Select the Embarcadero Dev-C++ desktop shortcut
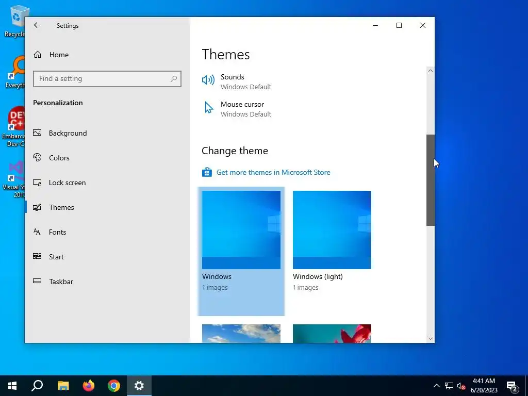Image resolution: width=528 pixels, height=396 pixels. pyautogui.click(x=13, y=127)
